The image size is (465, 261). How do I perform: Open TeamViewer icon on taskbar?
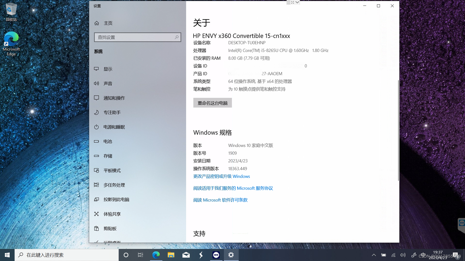tap(216, 255)
